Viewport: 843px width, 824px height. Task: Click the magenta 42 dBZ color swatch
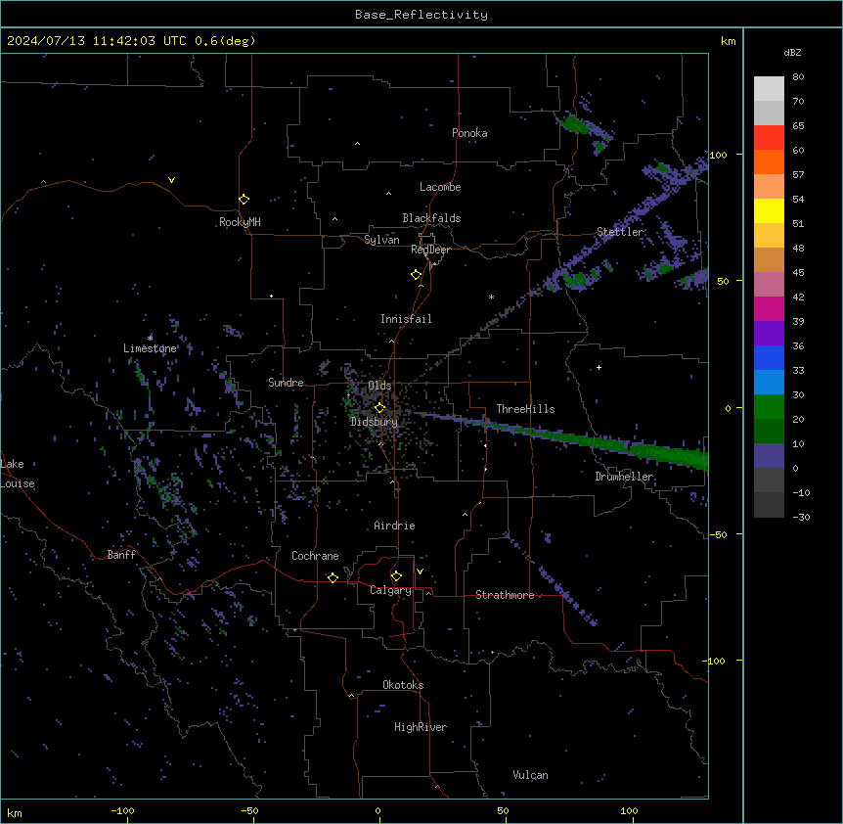coord(769,308)
